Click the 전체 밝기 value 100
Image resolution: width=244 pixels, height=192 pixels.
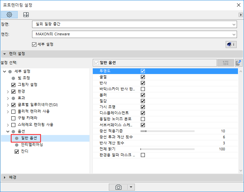pos(222,149)
